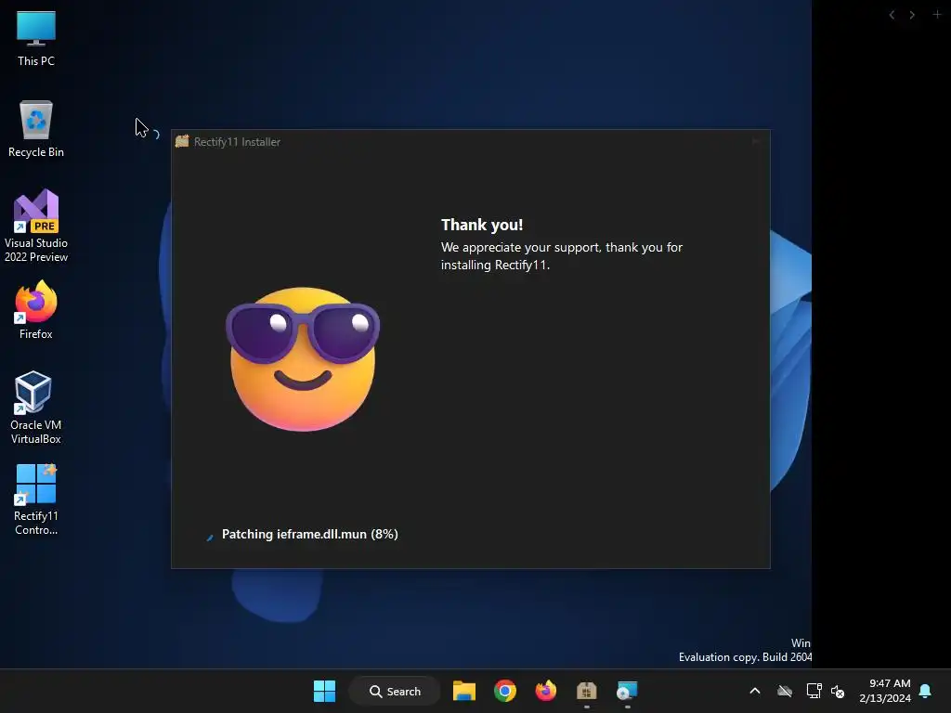Launch Firefox from the taskbar
The image size is (951, 713).
coord(545,691)
